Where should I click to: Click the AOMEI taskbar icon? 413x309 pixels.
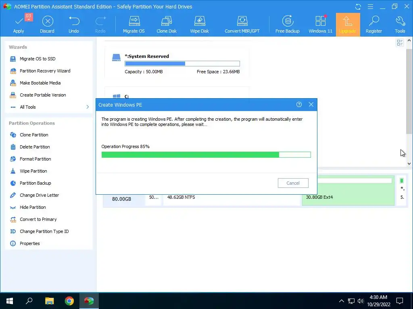tap(89, 301)
